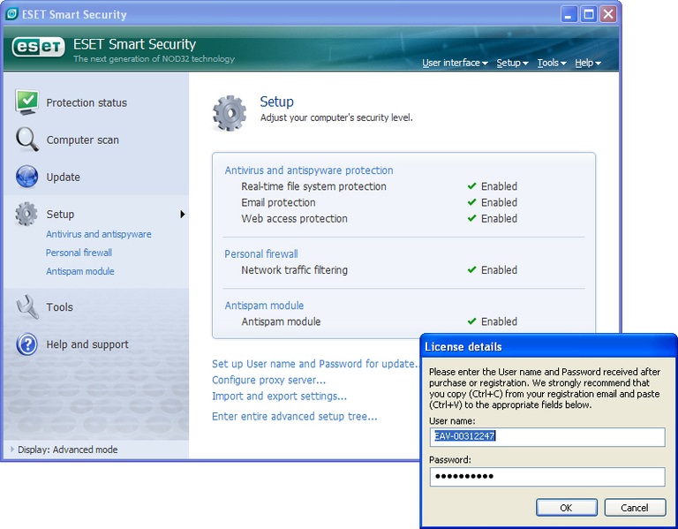Open Computer scan section
The image size is (678, 529).
tap(83, 140)
